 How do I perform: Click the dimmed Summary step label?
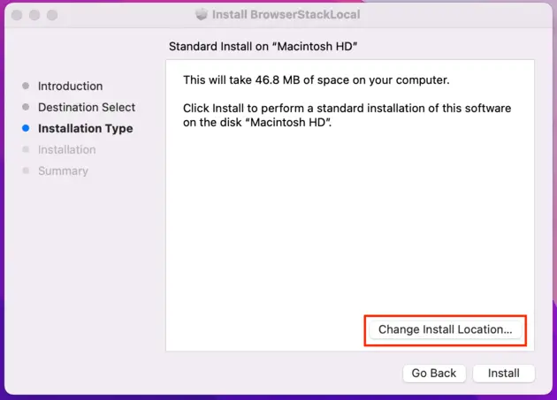click(x=63, y=170)
